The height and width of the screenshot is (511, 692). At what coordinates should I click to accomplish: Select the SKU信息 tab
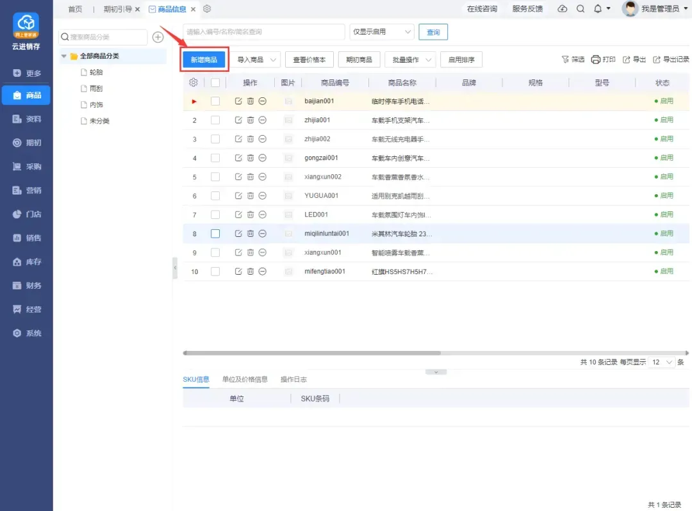[x=196, y=379]
